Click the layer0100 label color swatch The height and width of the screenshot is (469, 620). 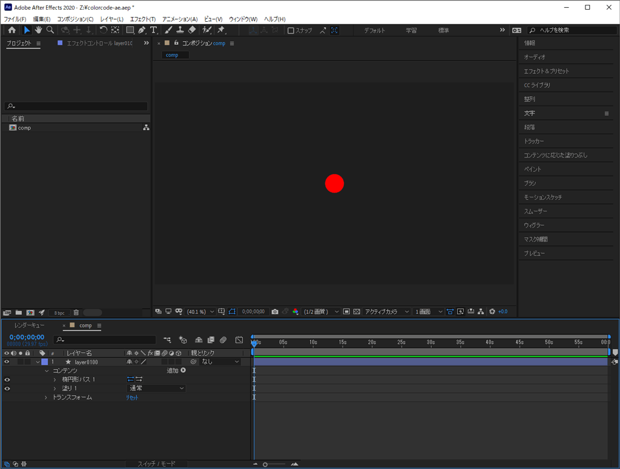45,362
